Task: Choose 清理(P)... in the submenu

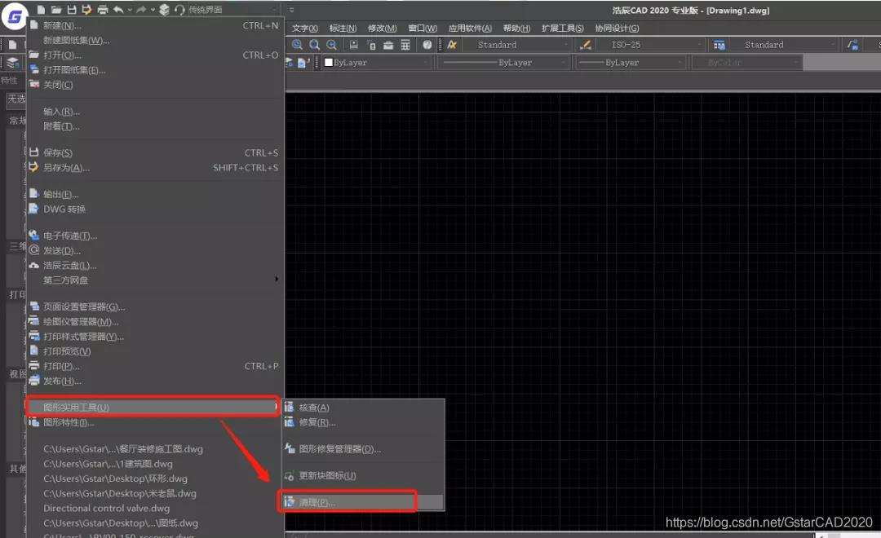Action: coord(363,502)
